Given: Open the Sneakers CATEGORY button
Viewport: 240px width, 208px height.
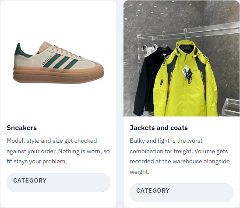Looking at the screenshot, I should (x=58, y=183).
